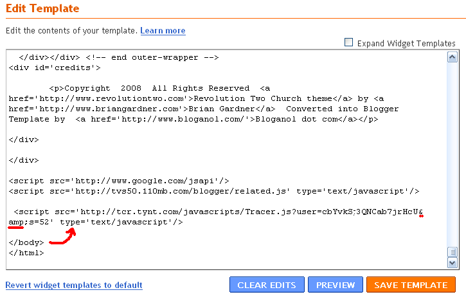
Task: Click the Preview button
Action: pyautogui.click(x=336, y=285)
